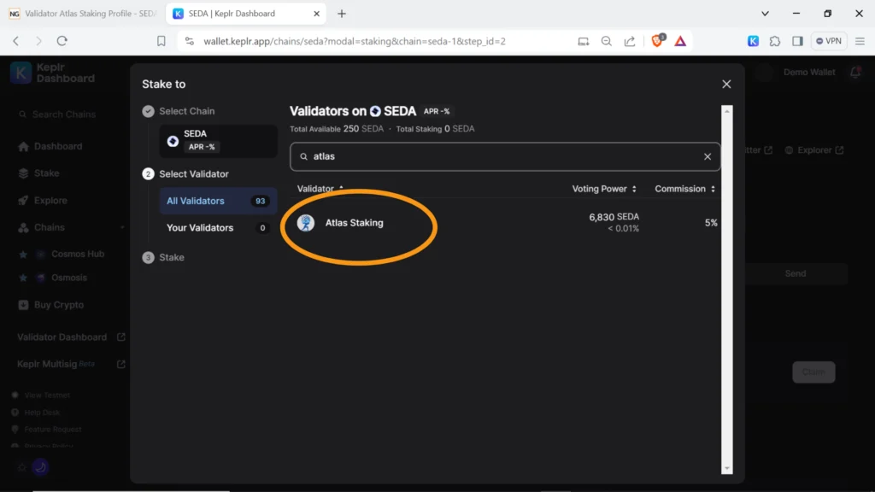The image size is (875, 492).
Task: Open the Brave Shields icon
Action: [x=657, y=41]
